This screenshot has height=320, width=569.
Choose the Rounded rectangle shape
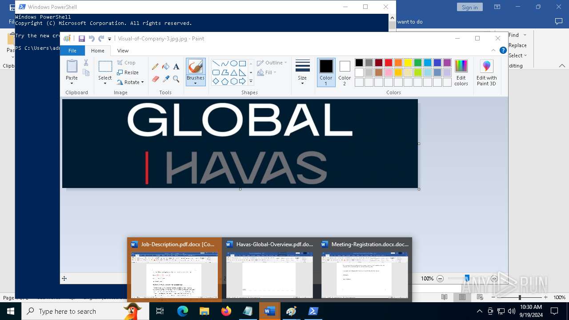[216, 72]
